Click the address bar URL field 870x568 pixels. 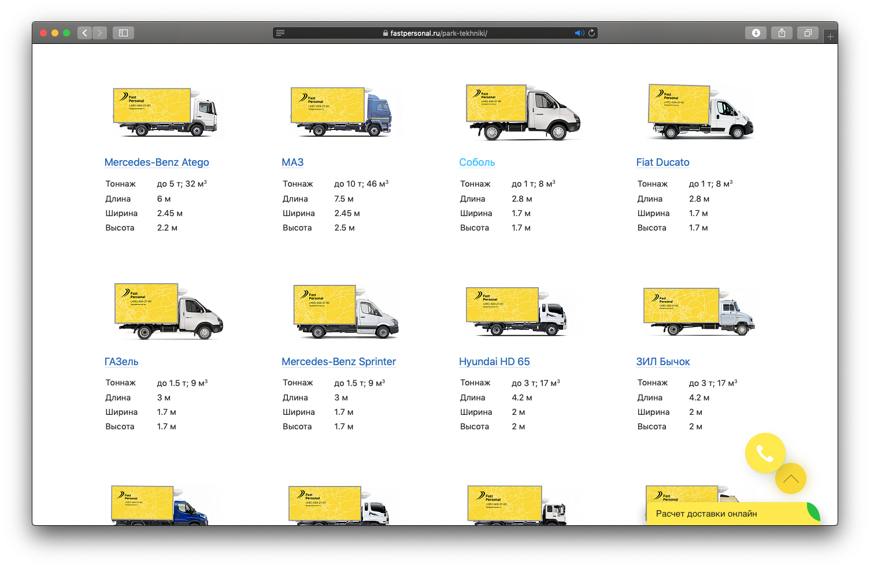click(x=435, y=33)
